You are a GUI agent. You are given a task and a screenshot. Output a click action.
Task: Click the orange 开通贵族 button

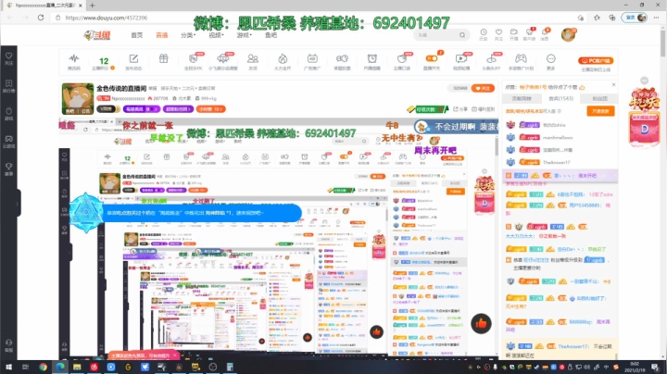coord(600,111)
